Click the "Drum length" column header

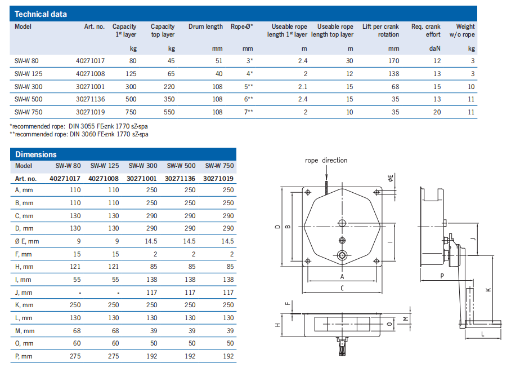coord(205,26)
